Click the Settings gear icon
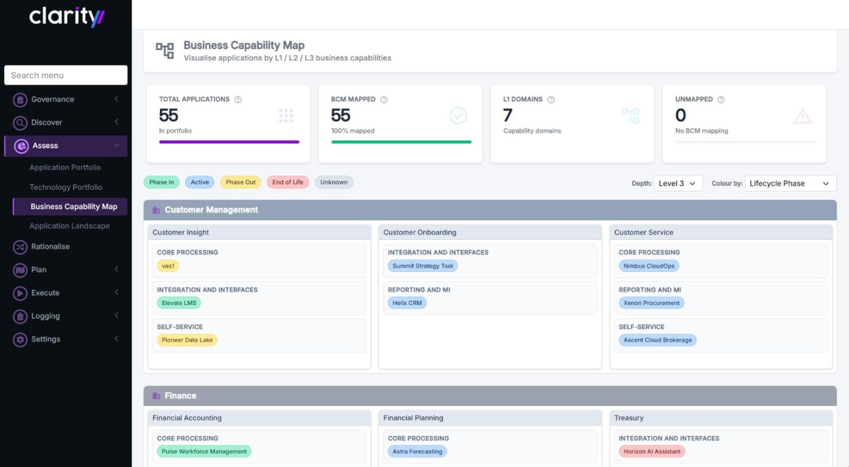 pyautogui.click(x=20, y=339)
